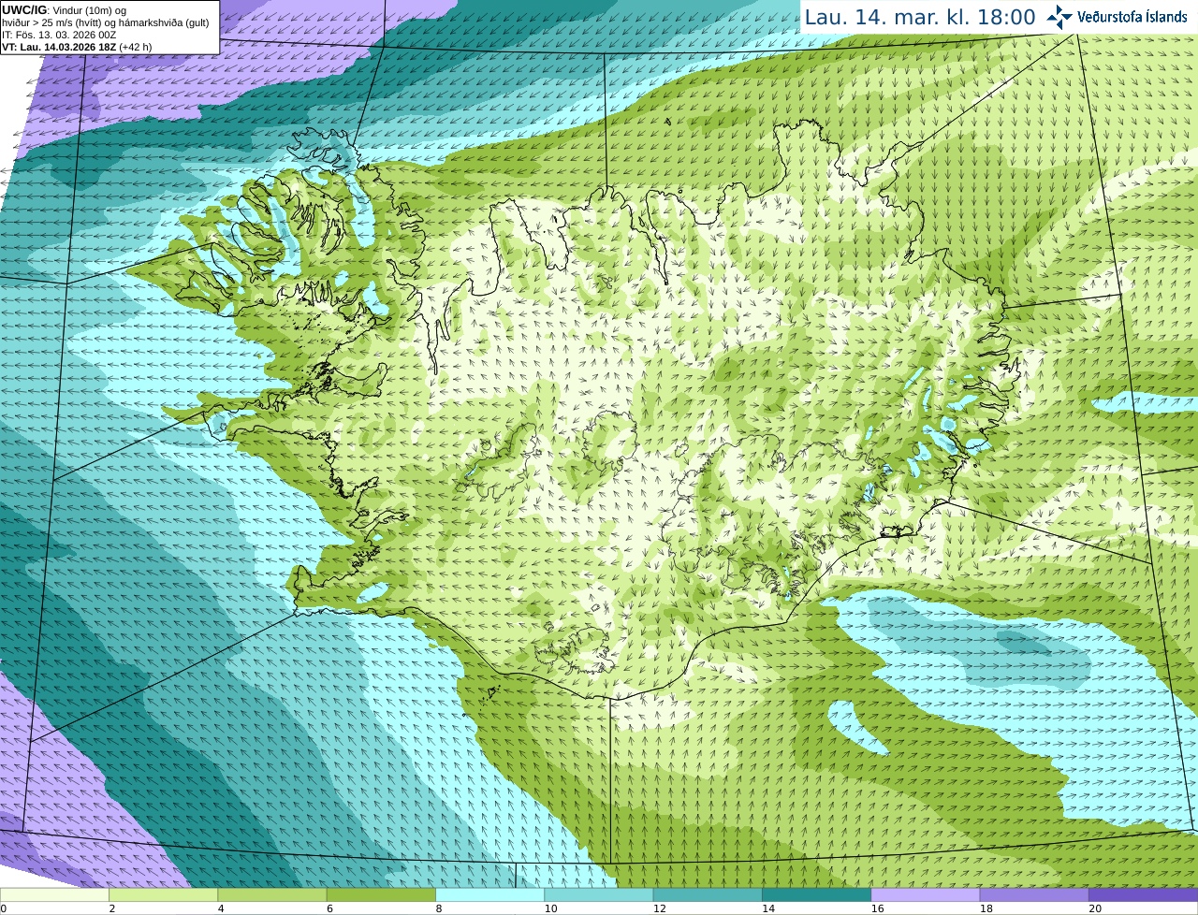Screen dimensions: 1198x915
Task: Select the 18–20 m/s purple swatch
Action: (1034, 894)
